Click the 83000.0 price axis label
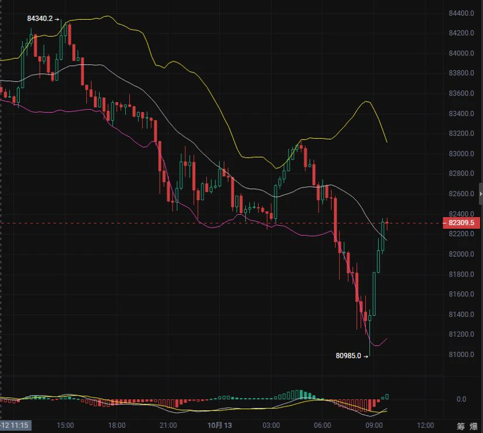This screenshot has height=433, width=483. pos(461,153)
